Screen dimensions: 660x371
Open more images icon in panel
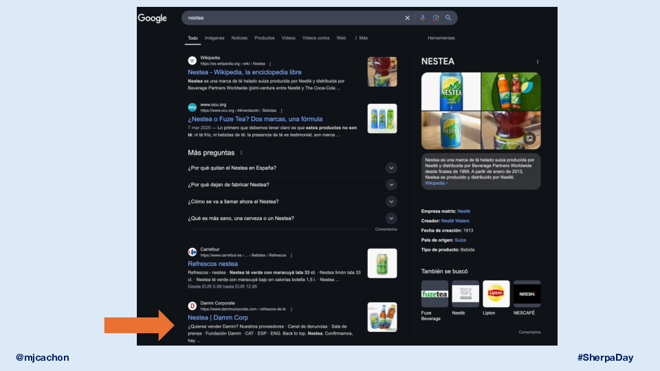click(529, 138)
